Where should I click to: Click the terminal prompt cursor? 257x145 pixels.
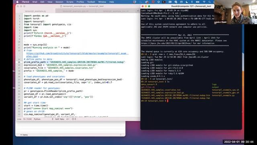tap(167, 101)
